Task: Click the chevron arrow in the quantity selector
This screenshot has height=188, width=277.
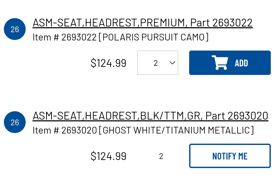Action: (x=172, y=63)
